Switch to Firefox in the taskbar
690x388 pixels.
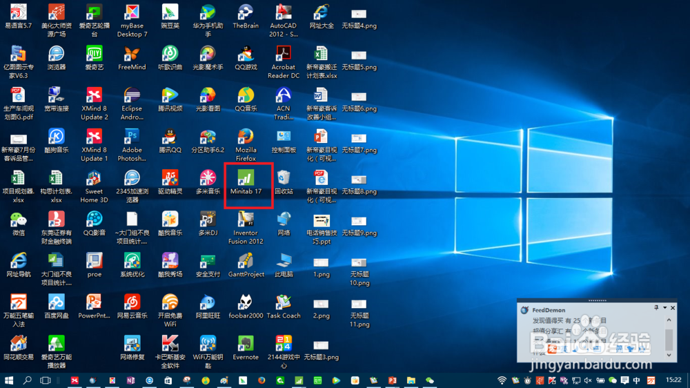(x=262, y=380)
